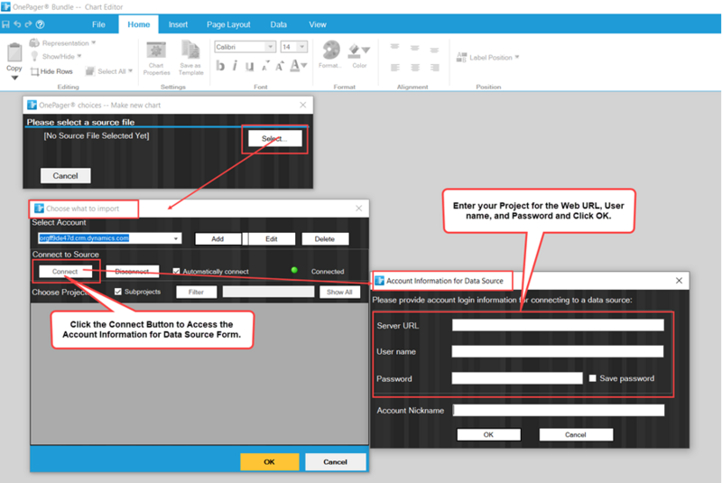This screenshot has width=722, height=483.
Task: Switch to the Home tab
Action: tap(139, 24)
